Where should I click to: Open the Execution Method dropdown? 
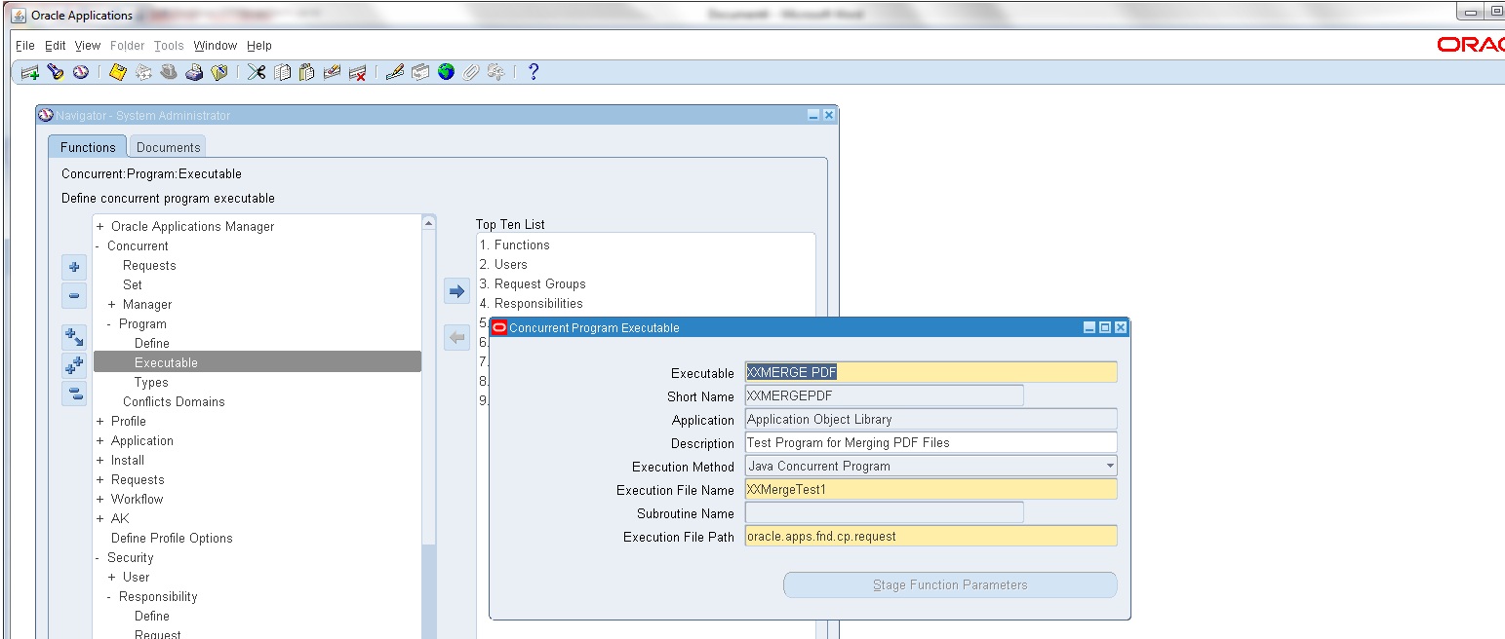coord(1110,466)
